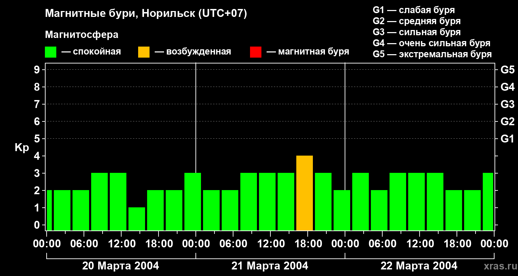Click the '— магнитная буря' legend label
Screen dimensions: 518x276
[308, 52]
